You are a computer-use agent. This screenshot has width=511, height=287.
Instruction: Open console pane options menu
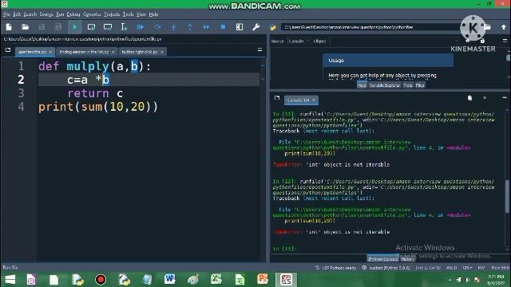point(505,97)
